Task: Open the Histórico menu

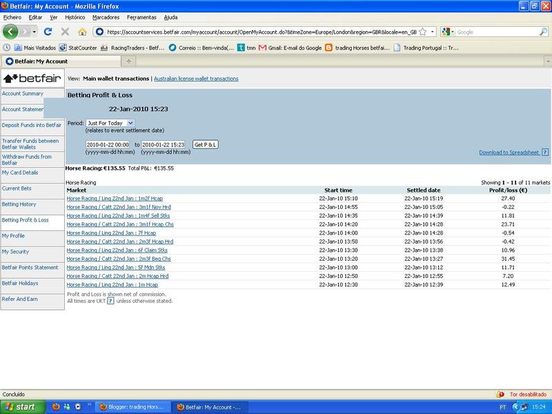Action: tap(75, 17)
